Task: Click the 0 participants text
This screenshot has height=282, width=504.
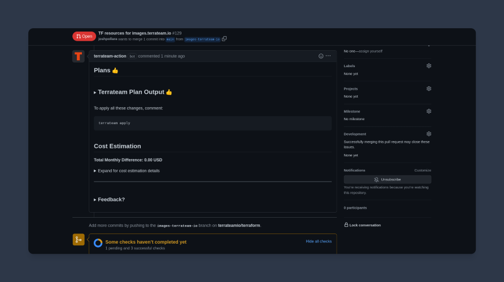Action: coord(355,208)
